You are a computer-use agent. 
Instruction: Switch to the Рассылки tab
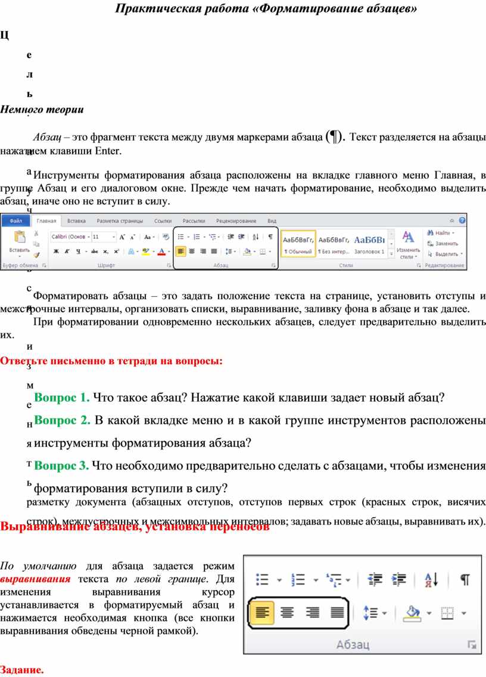click(x=194, y=221)
